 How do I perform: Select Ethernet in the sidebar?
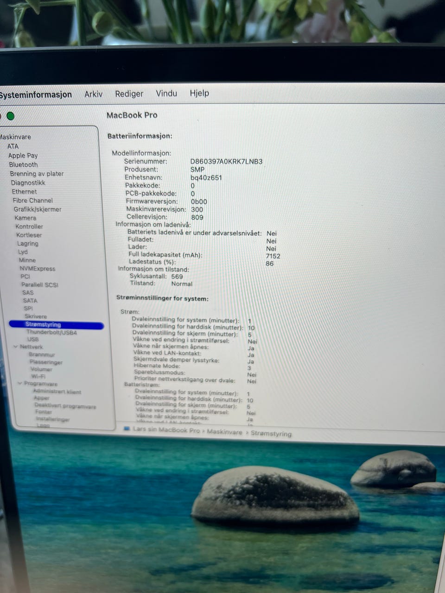[25, 191]
